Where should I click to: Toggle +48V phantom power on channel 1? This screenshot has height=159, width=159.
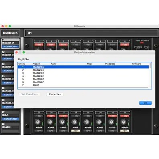pos(39,45)
